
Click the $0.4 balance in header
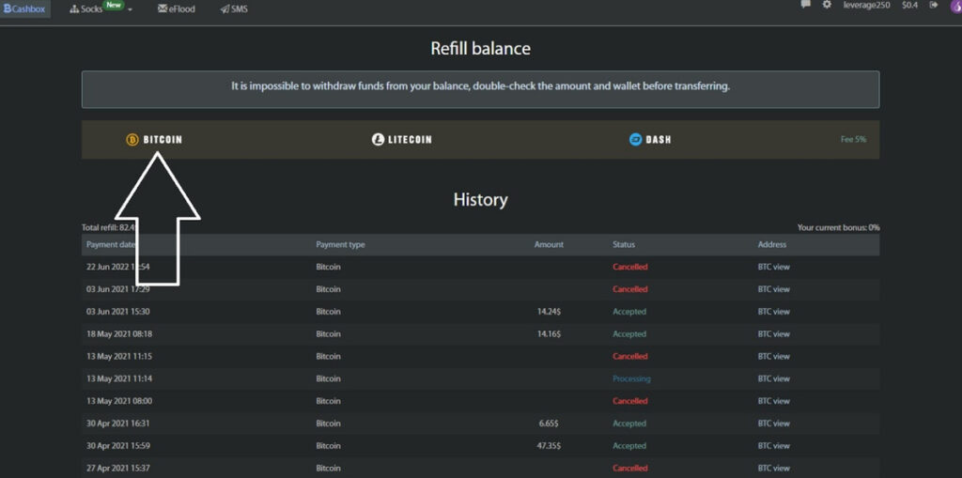(909, 6)
